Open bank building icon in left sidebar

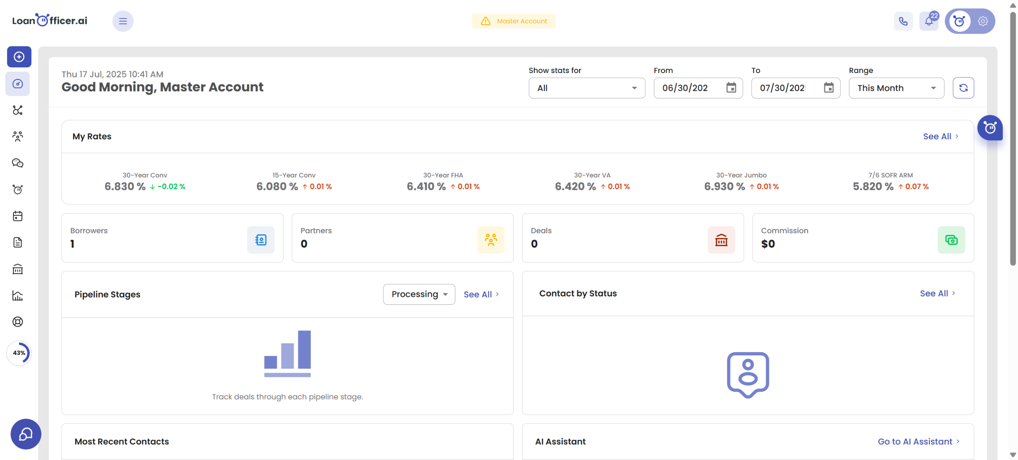pyautogui.click(x=17, y=269)
